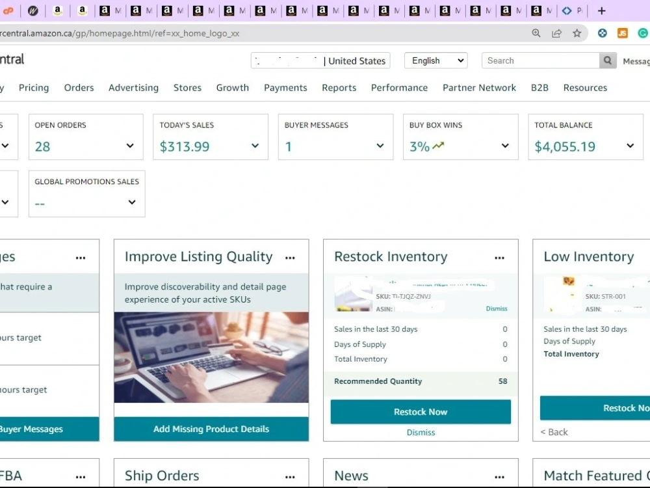This screenshot has width=650, height=488.
Task: Click Restock Now in Restock Inventory card
Action: [421, 412]
